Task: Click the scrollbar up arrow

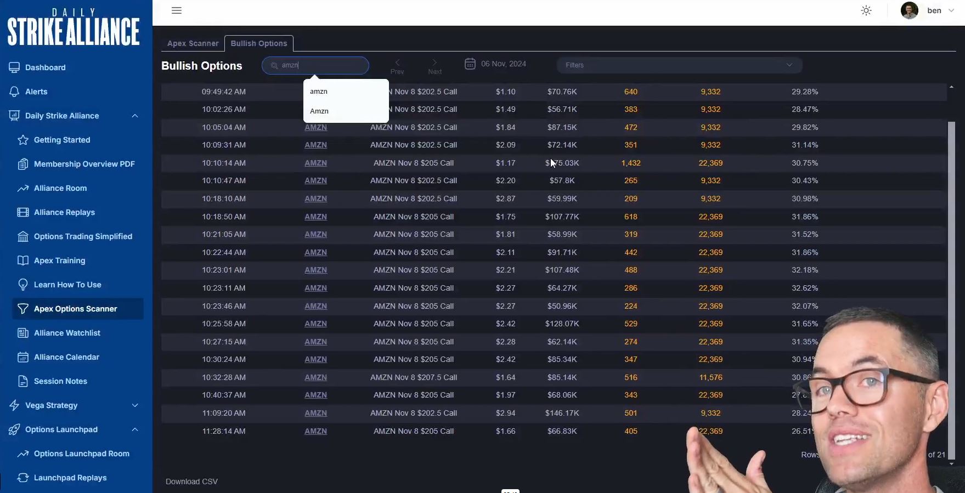Action: tap(951, 87)
